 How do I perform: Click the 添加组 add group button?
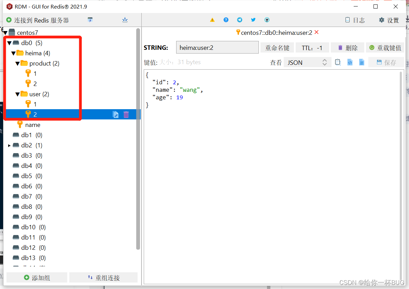click(37, 277)
